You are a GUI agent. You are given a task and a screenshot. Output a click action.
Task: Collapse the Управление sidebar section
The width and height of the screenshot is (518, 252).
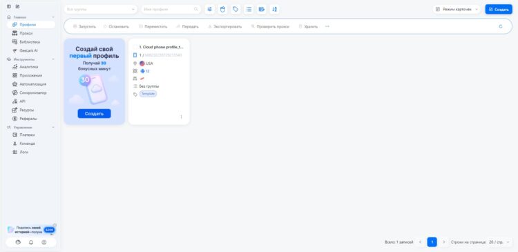[53, 128]
